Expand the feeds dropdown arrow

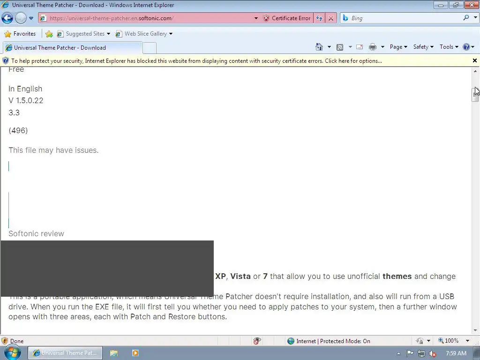tap(350, 47)
